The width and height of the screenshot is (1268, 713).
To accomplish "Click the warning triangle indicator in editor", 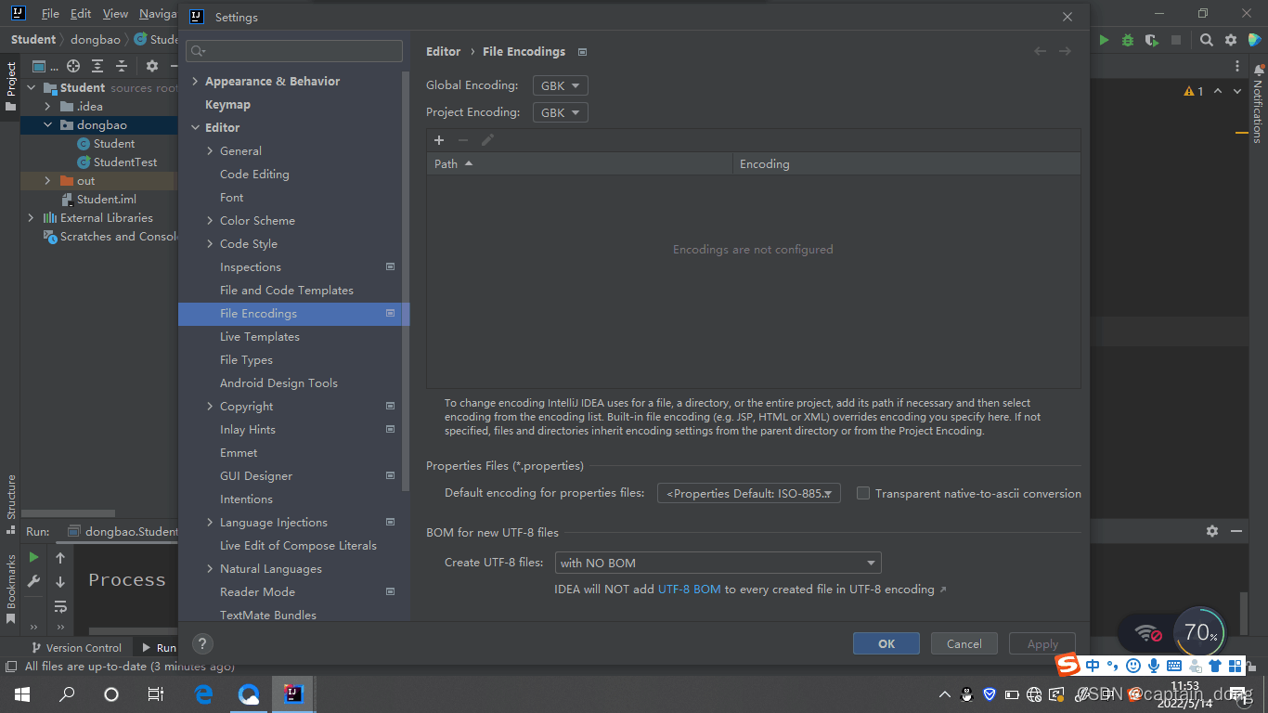I will click(x=1189, y=91).
